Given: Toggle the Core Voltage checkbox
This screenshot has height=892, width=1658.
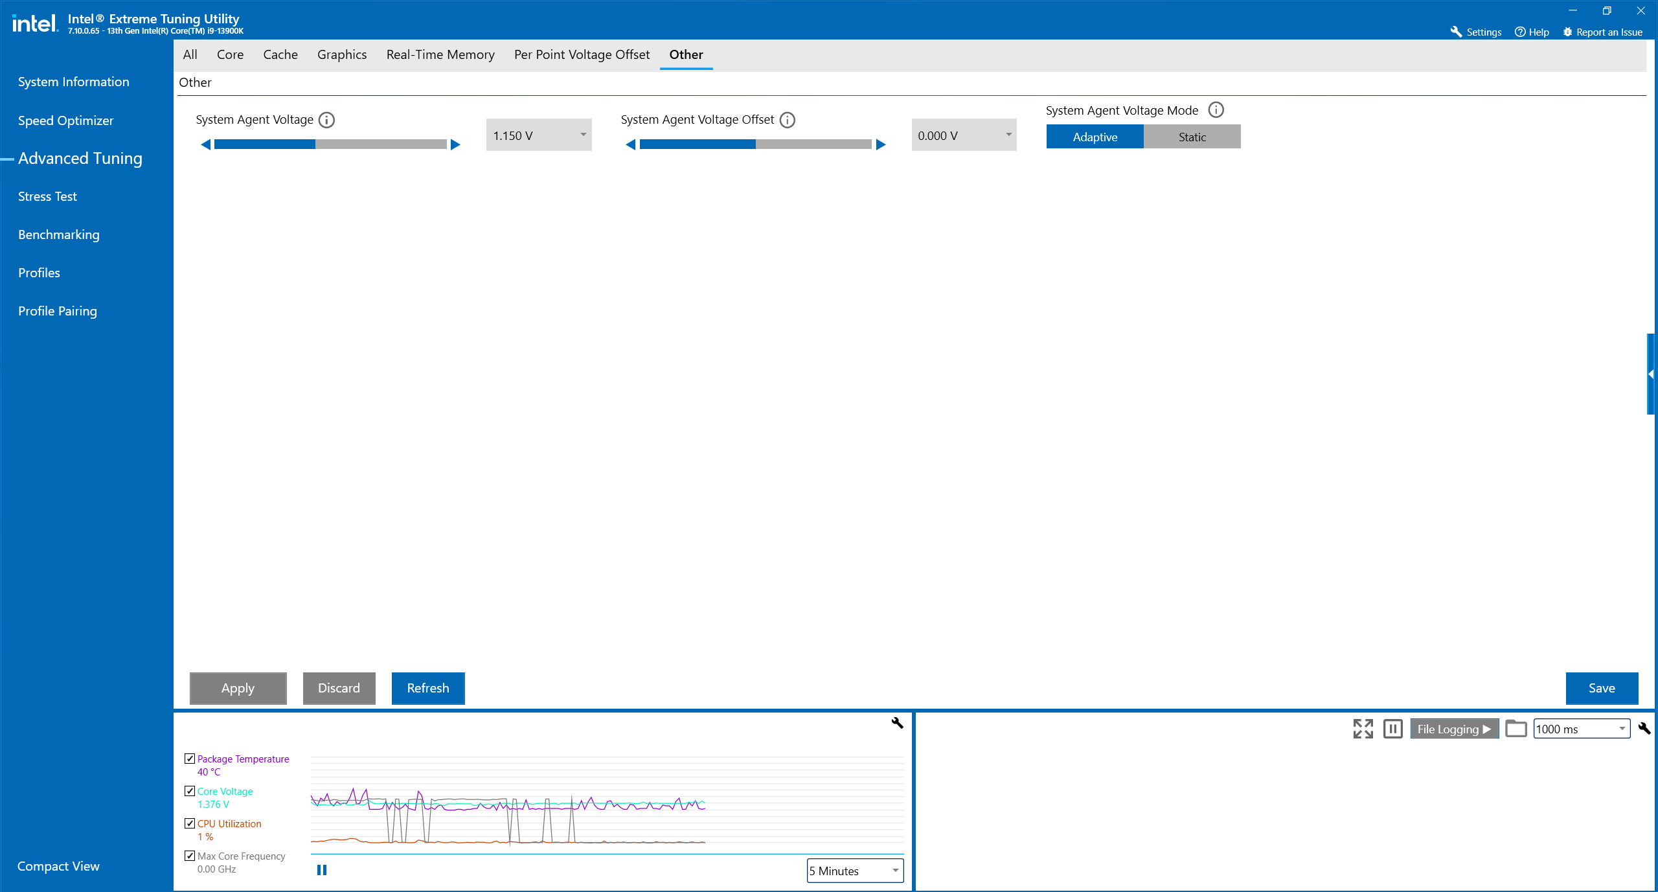Looking at the screenshot, I should pos(190,791).
